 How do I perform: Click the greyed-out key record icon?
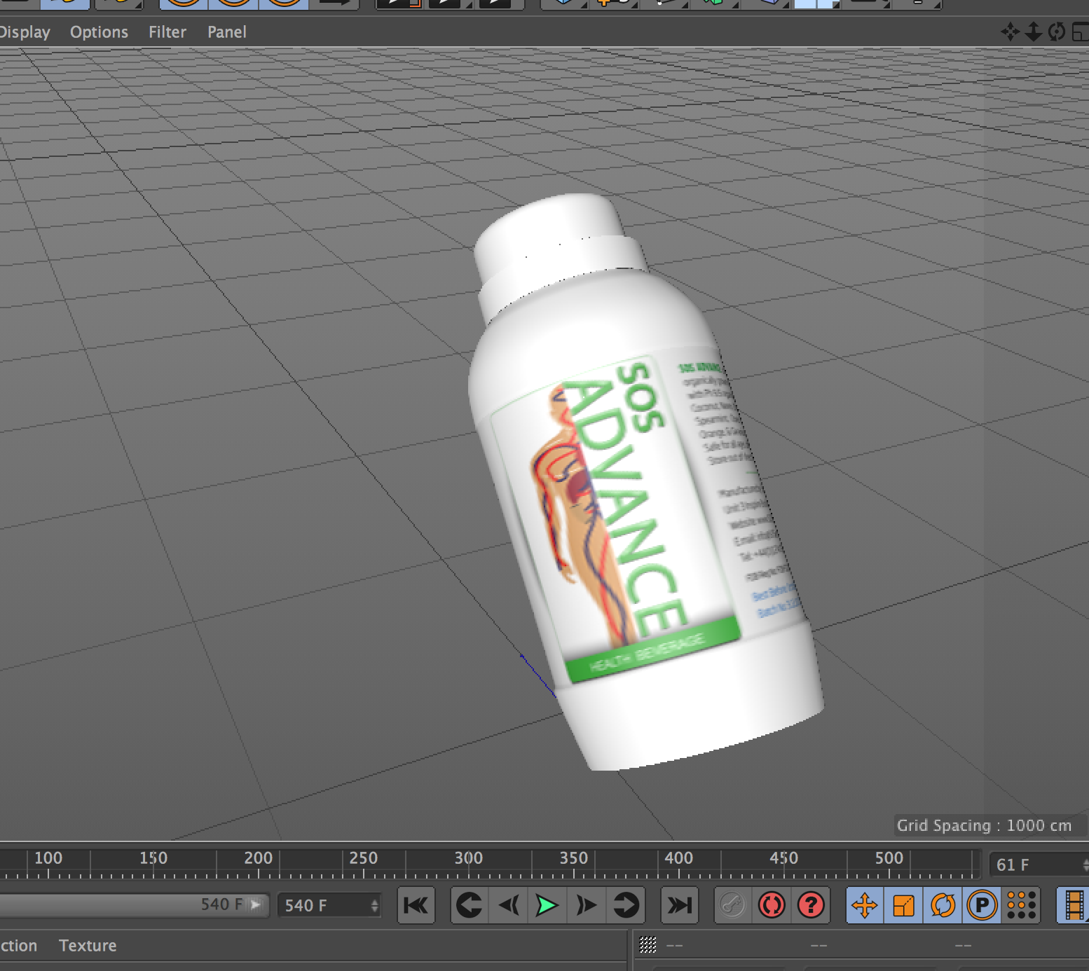click(x=732, y=905)
